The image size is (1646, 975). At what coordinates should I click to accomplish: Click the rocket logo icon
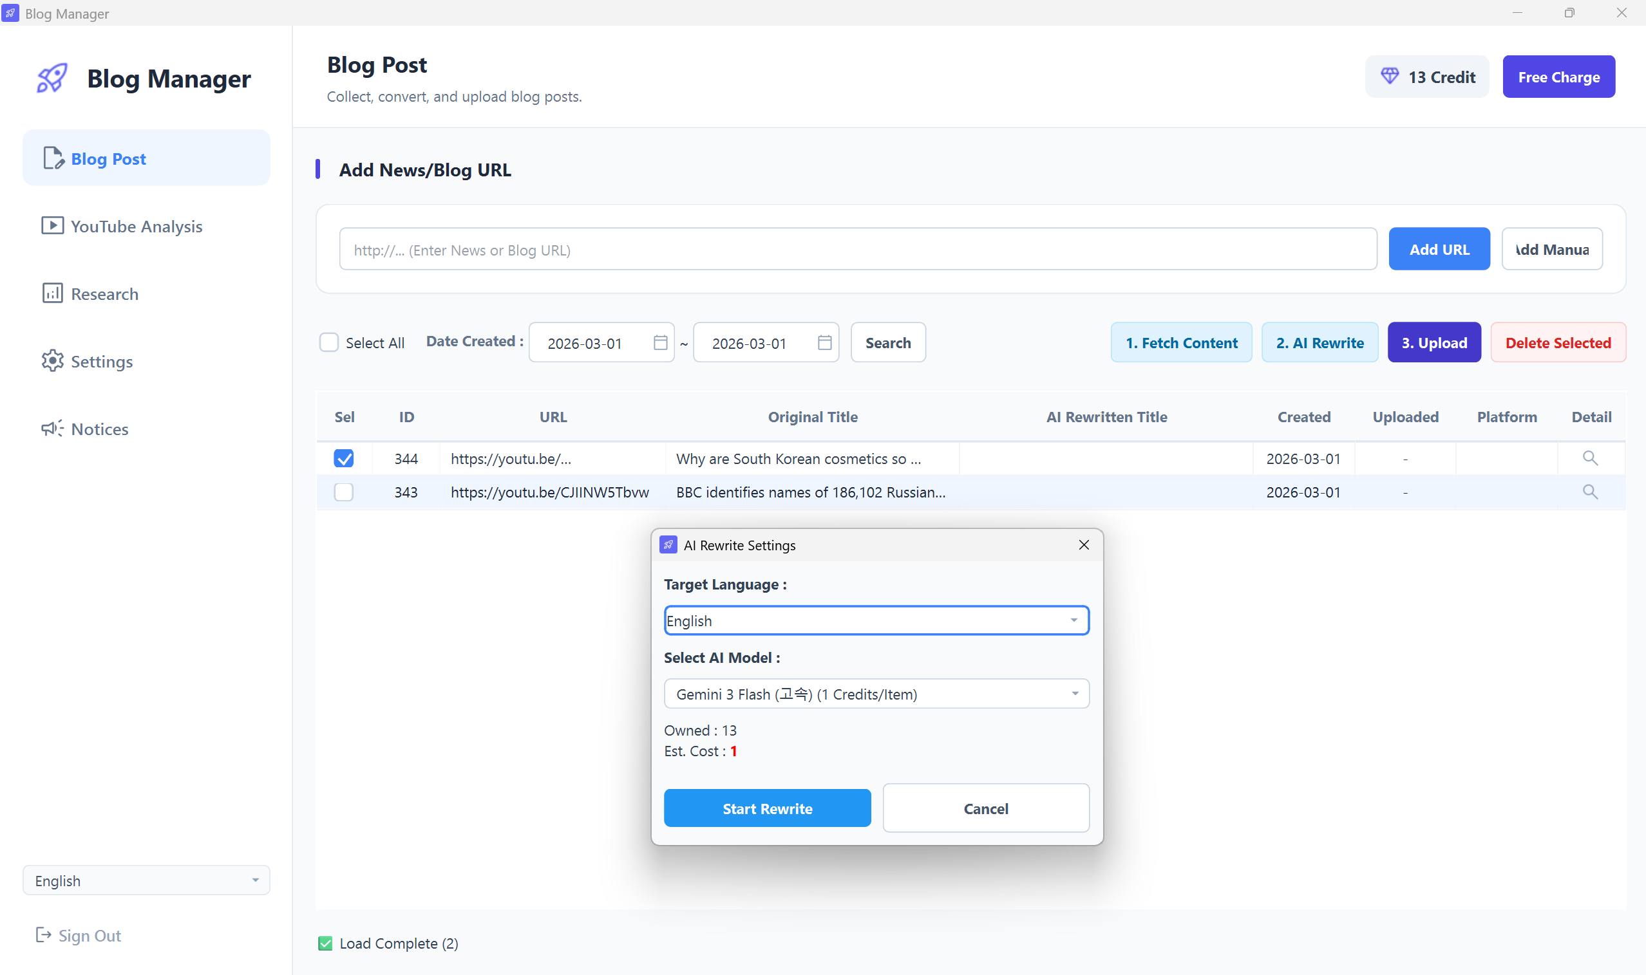coord(52,78)
